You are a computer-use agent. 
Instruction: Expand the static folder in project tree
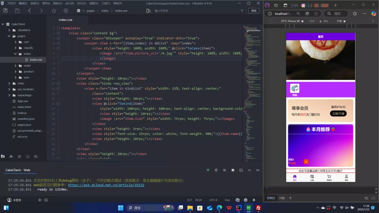click(x=9, y=83)
